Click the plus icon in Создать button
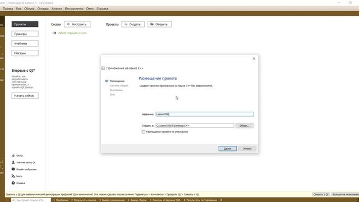Screen dimensions: 359x202 pos(126,24)
